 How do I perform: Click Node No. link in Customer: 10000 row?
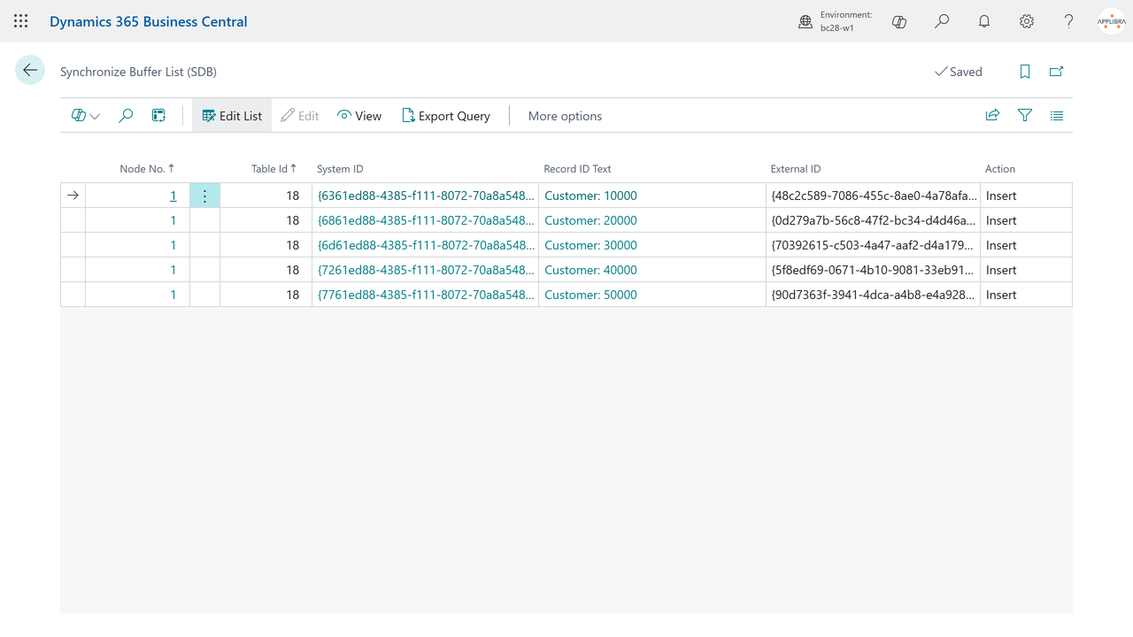(173, 196)
